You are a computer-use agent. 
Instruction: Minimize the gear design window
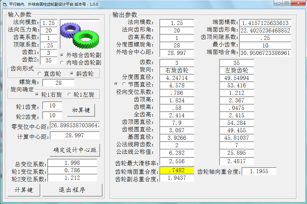(x=278, y=3)
